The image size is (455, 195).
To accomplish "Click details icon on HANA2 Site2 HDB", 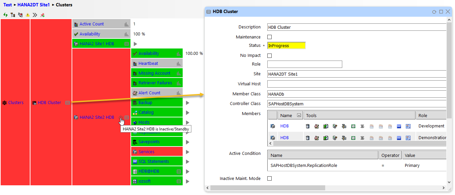I will [126, 117].
